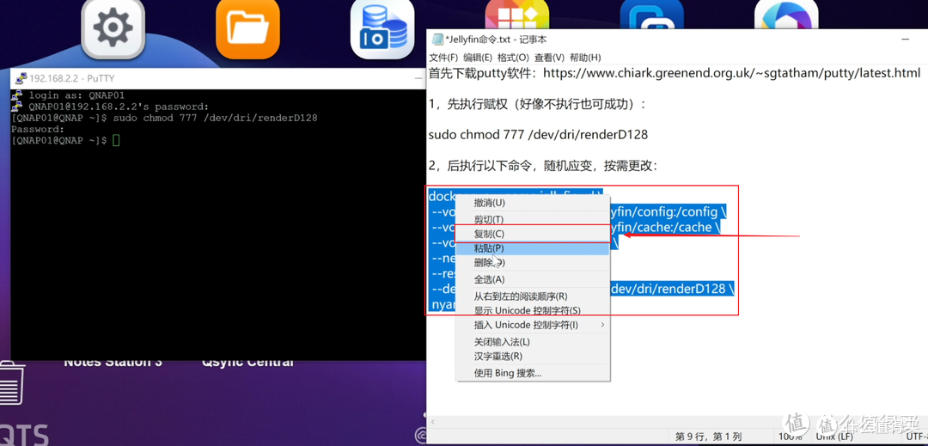Choose 撤消(U) in the context menu
The image size is (928, 446).
tap(533, 203)
